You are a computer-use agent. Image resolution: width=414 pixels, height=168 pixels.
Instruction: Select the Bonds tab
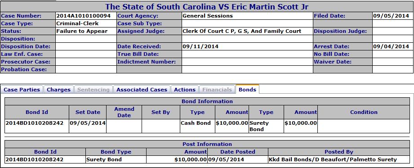pyautogui.click(x=247, y=90)
